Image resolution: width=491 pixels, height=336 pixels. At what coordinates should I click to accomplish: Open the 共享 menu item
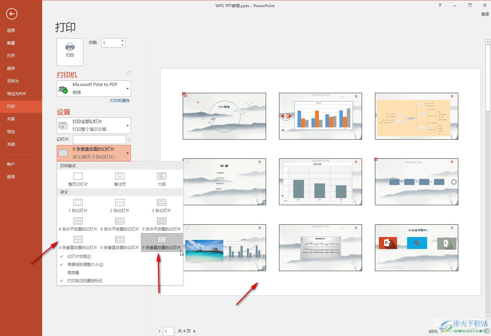(x=21, y=119)
